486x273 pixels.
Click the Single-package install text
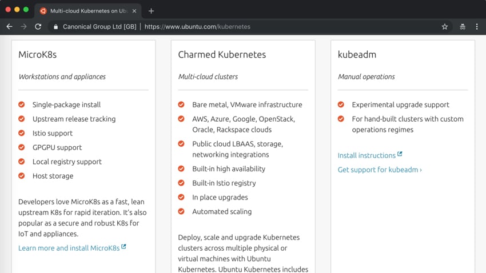point(67,105)
